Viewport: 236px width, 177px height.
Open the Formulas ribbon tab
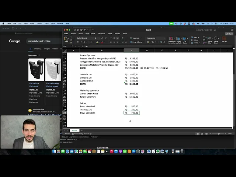tap(102, 34)
